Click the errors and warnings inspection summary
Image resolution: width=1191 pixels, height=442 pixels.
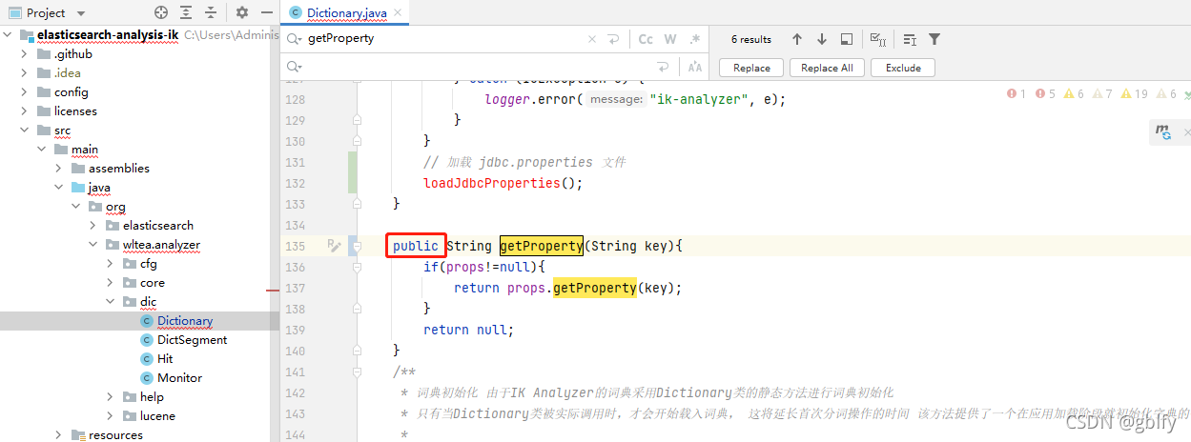1098,93
